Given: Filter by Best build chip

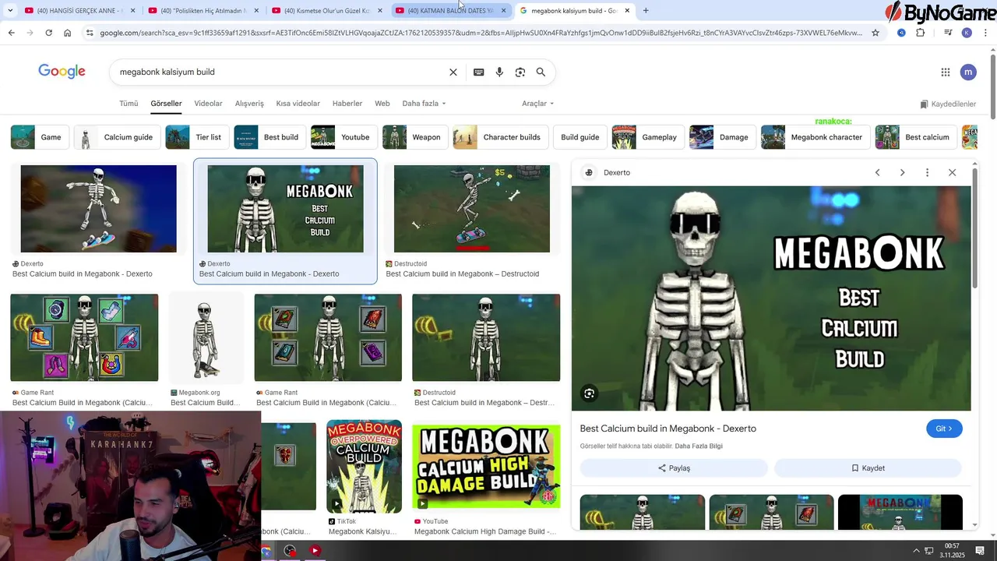Looking at the screenshot, I should click(x=270, y=137).
